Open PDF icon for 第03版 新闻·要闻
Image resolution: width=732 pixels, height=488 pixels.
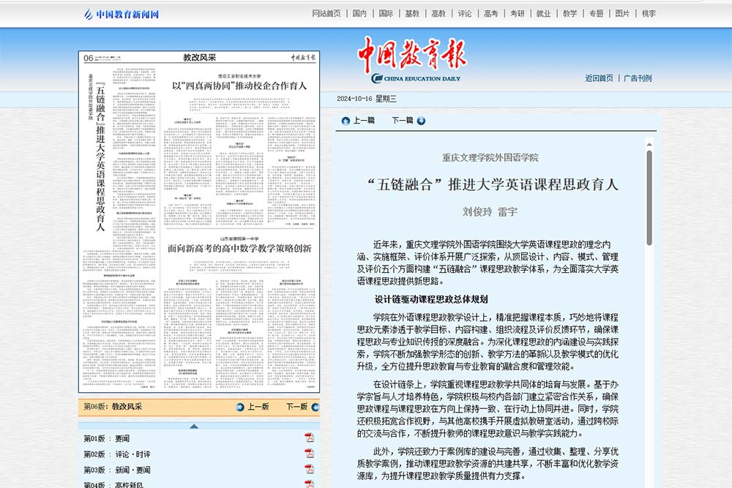309,470
